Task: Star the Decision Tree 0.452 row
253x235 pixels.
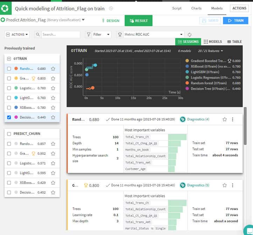Action: (x=53, y=192)
